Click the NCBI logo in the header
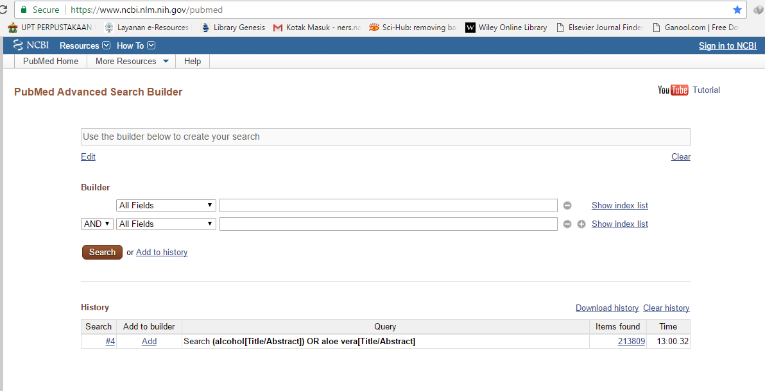 click(x=30, y=45)
